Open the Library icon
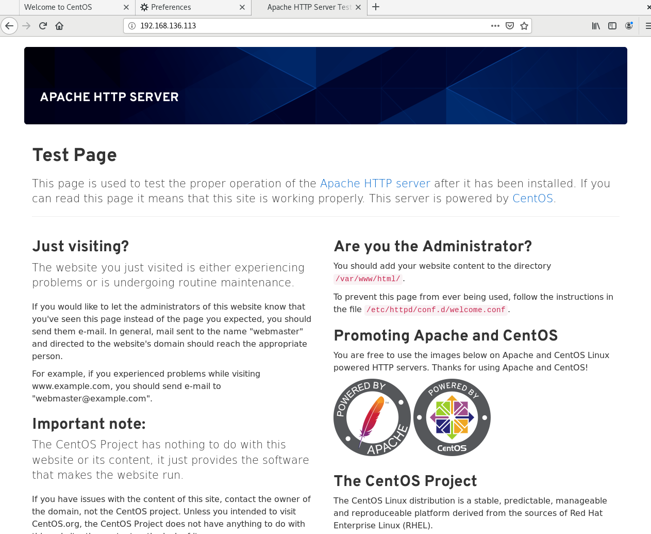651x534 pixels. tap(596, 26)
